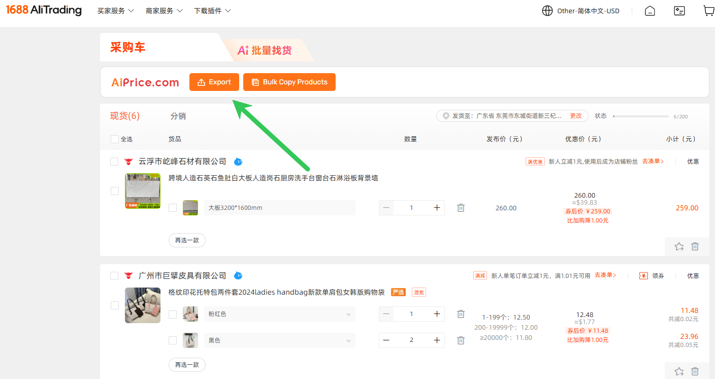715x379 pixels.
Task: Expand the 下载插件 dropdown menu
Action: pyautogui.click(x=212, y=11)
